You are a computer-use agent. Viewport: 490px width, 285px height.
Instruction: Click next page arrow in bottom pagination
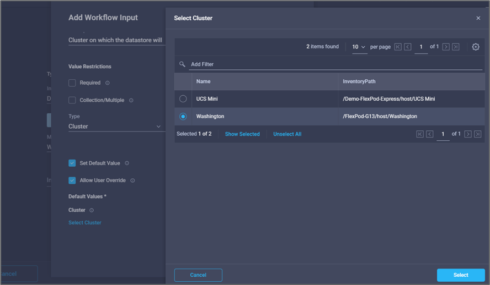click(x=468, y=134)
